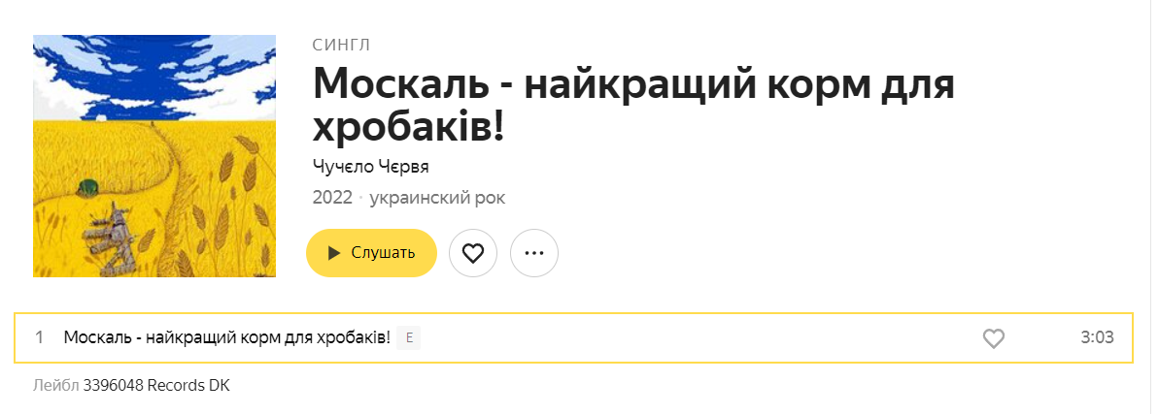Screen dimensions: 1159x414
Task: Click the large single title heading
Action: [634, 106]
